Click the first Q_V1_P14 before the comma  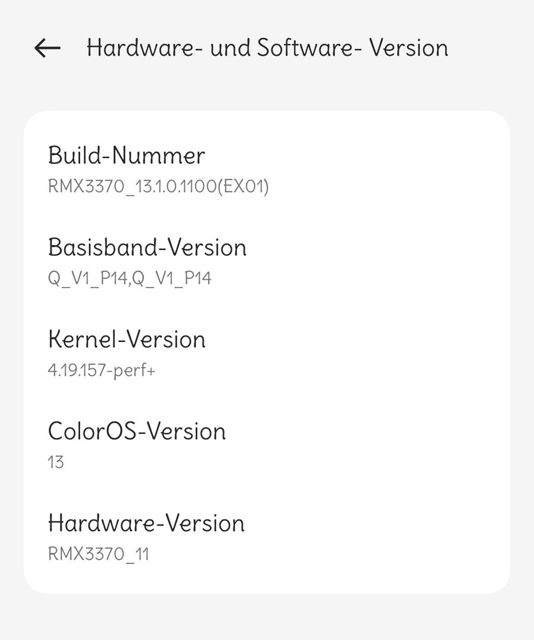click(x=87, y=278)
